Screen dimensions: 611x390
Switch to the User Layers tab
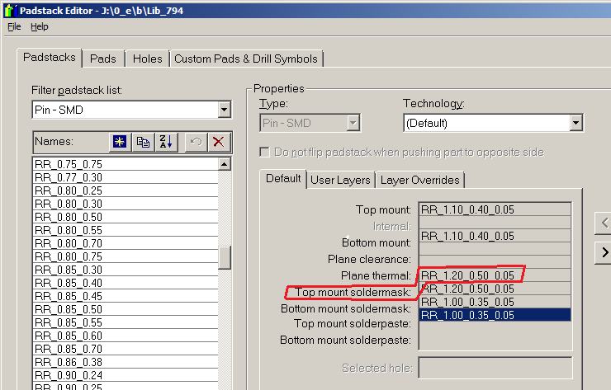pyautogui.click(x=340, y=181)
